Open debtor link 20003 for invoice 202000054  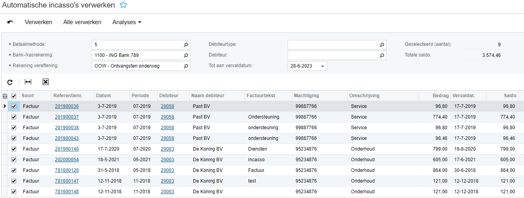[x=167, y=160]
